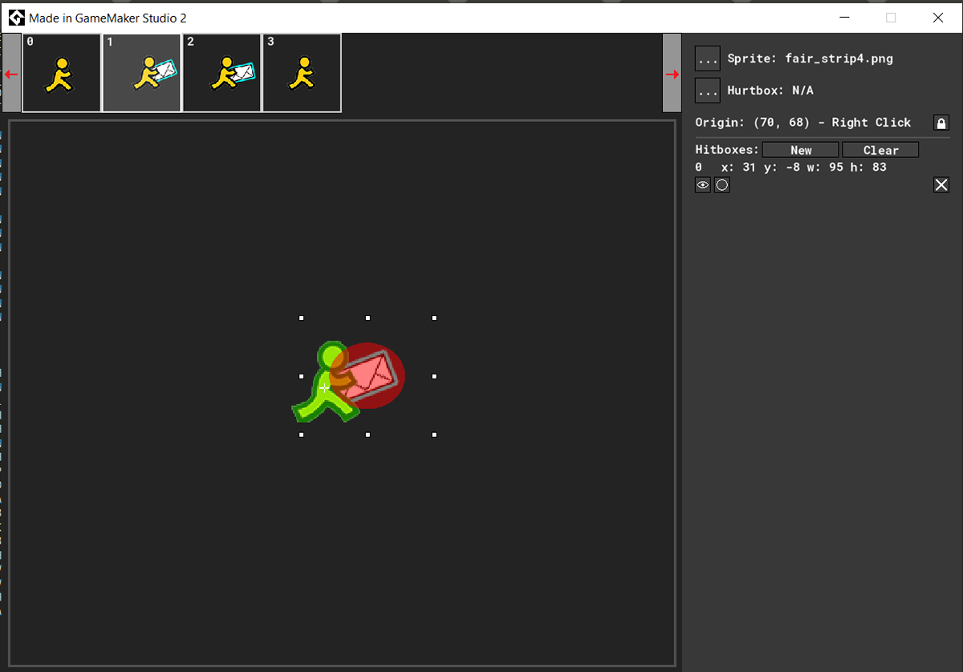Click the GameMaker logo in the title bar
The height and width of the screenshot is (672, 963).
click(x=15, y=17)
